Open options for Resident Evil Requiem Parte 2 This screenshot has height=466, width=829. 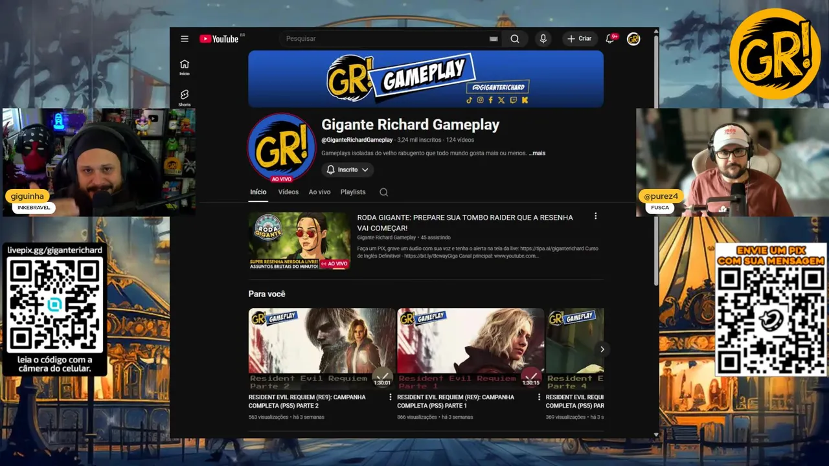click(x=390, y=397)
